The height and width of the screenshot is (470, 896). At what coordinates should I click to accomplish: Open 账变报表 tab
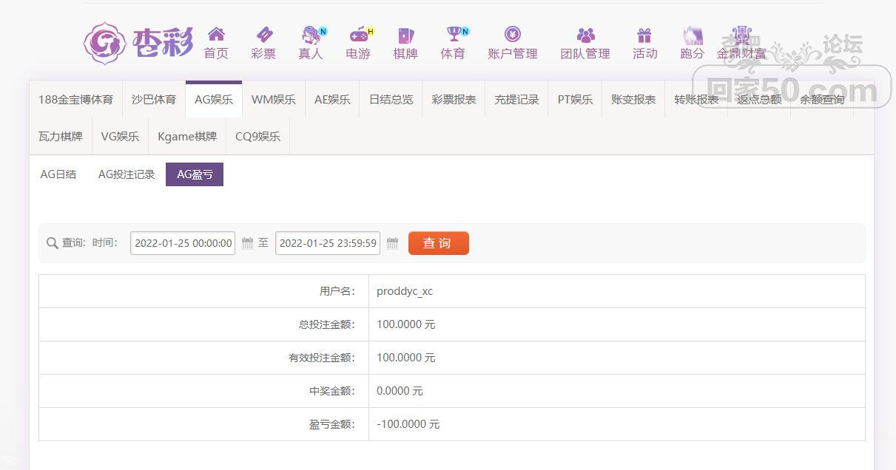[633, 99]
